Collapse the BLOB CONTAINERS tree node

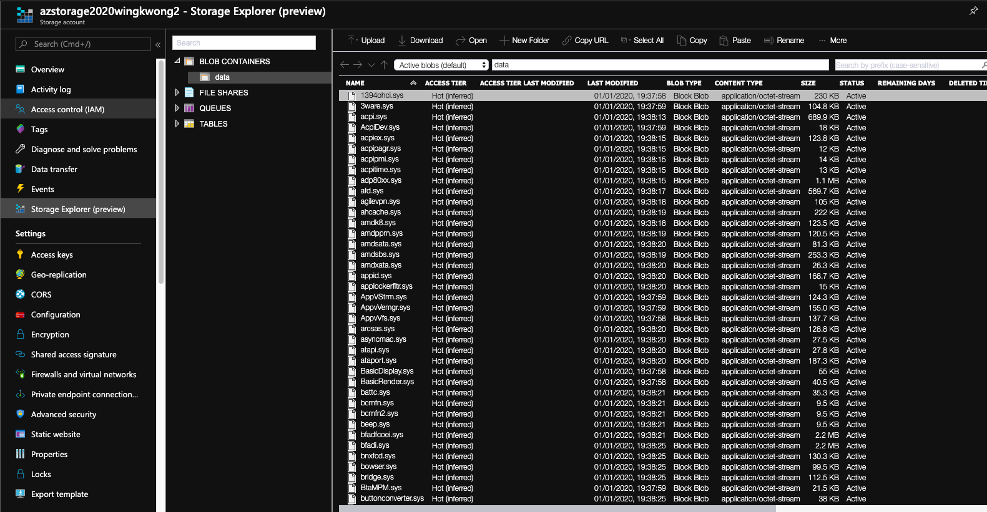tap(177, 61)
